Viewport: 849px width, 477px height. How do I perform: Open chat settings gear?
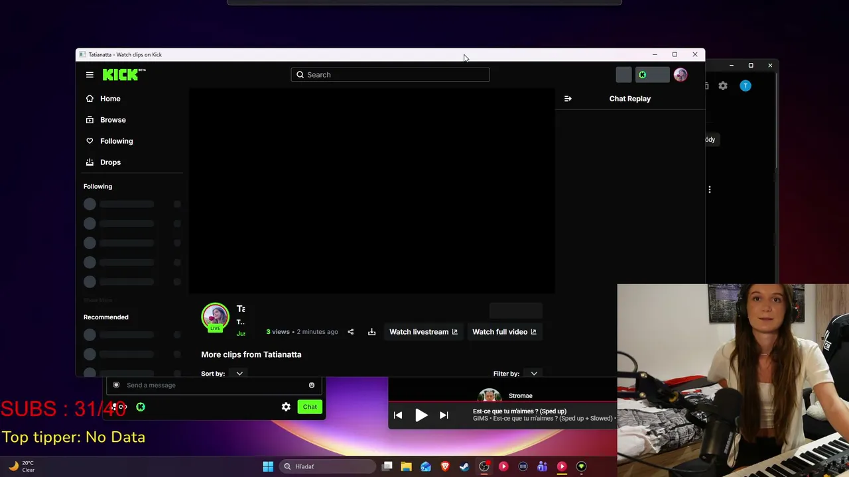286,407
